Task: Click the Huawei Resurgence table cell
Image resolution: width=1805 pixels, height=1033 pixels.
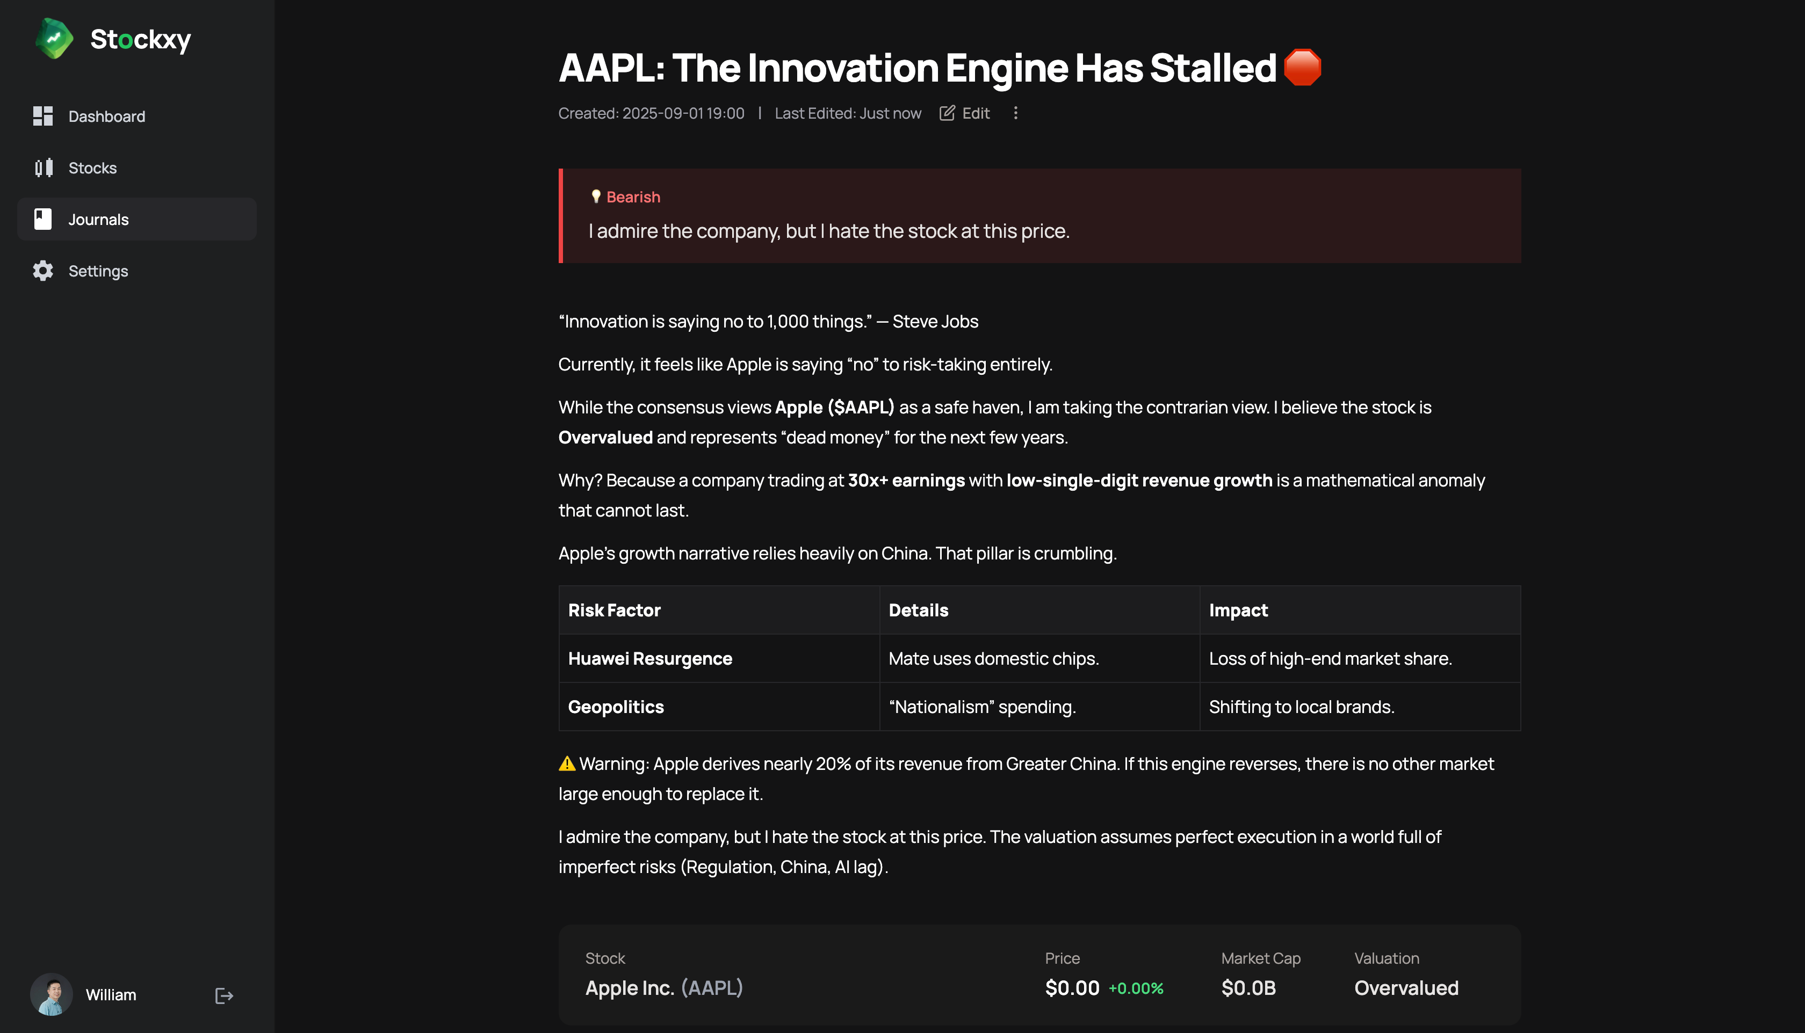Action: [718, 658]
